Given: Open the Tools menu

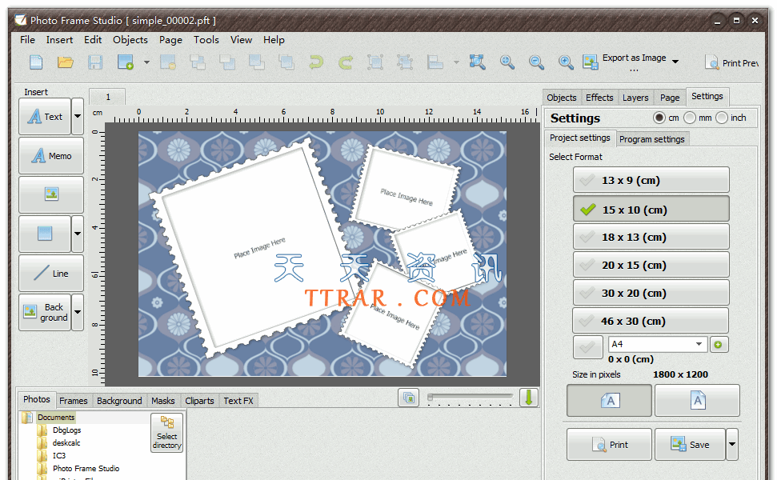Looking at the screenshot, I should (x=206, y=40).
